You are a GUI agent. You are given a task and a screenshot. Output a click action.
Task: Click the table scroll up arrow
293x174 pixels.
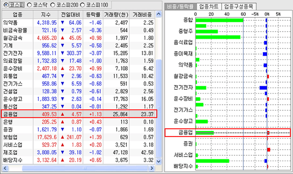[158, 14]
